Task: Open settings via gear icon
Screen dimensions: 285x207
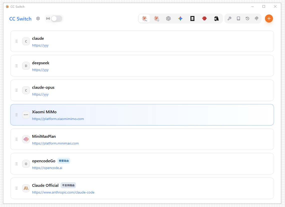Action: click(38, 18)
